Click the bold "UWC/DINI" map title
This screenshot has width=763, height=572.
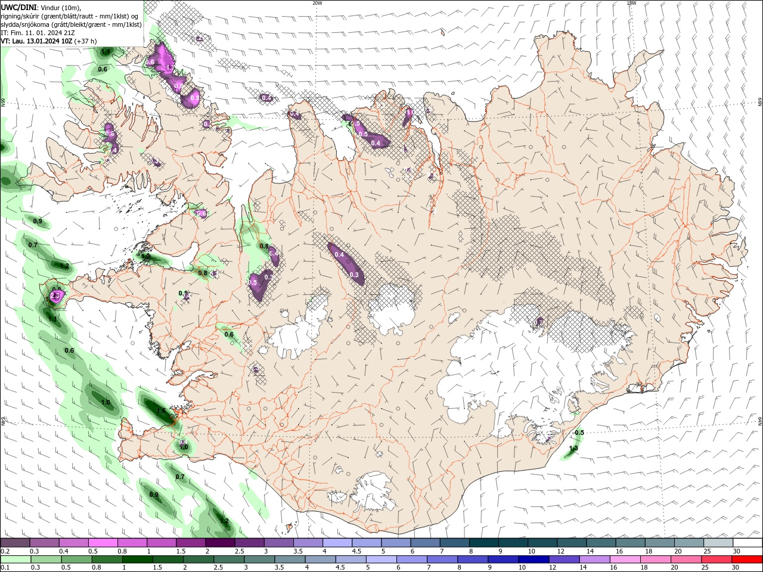coord(20,7)
